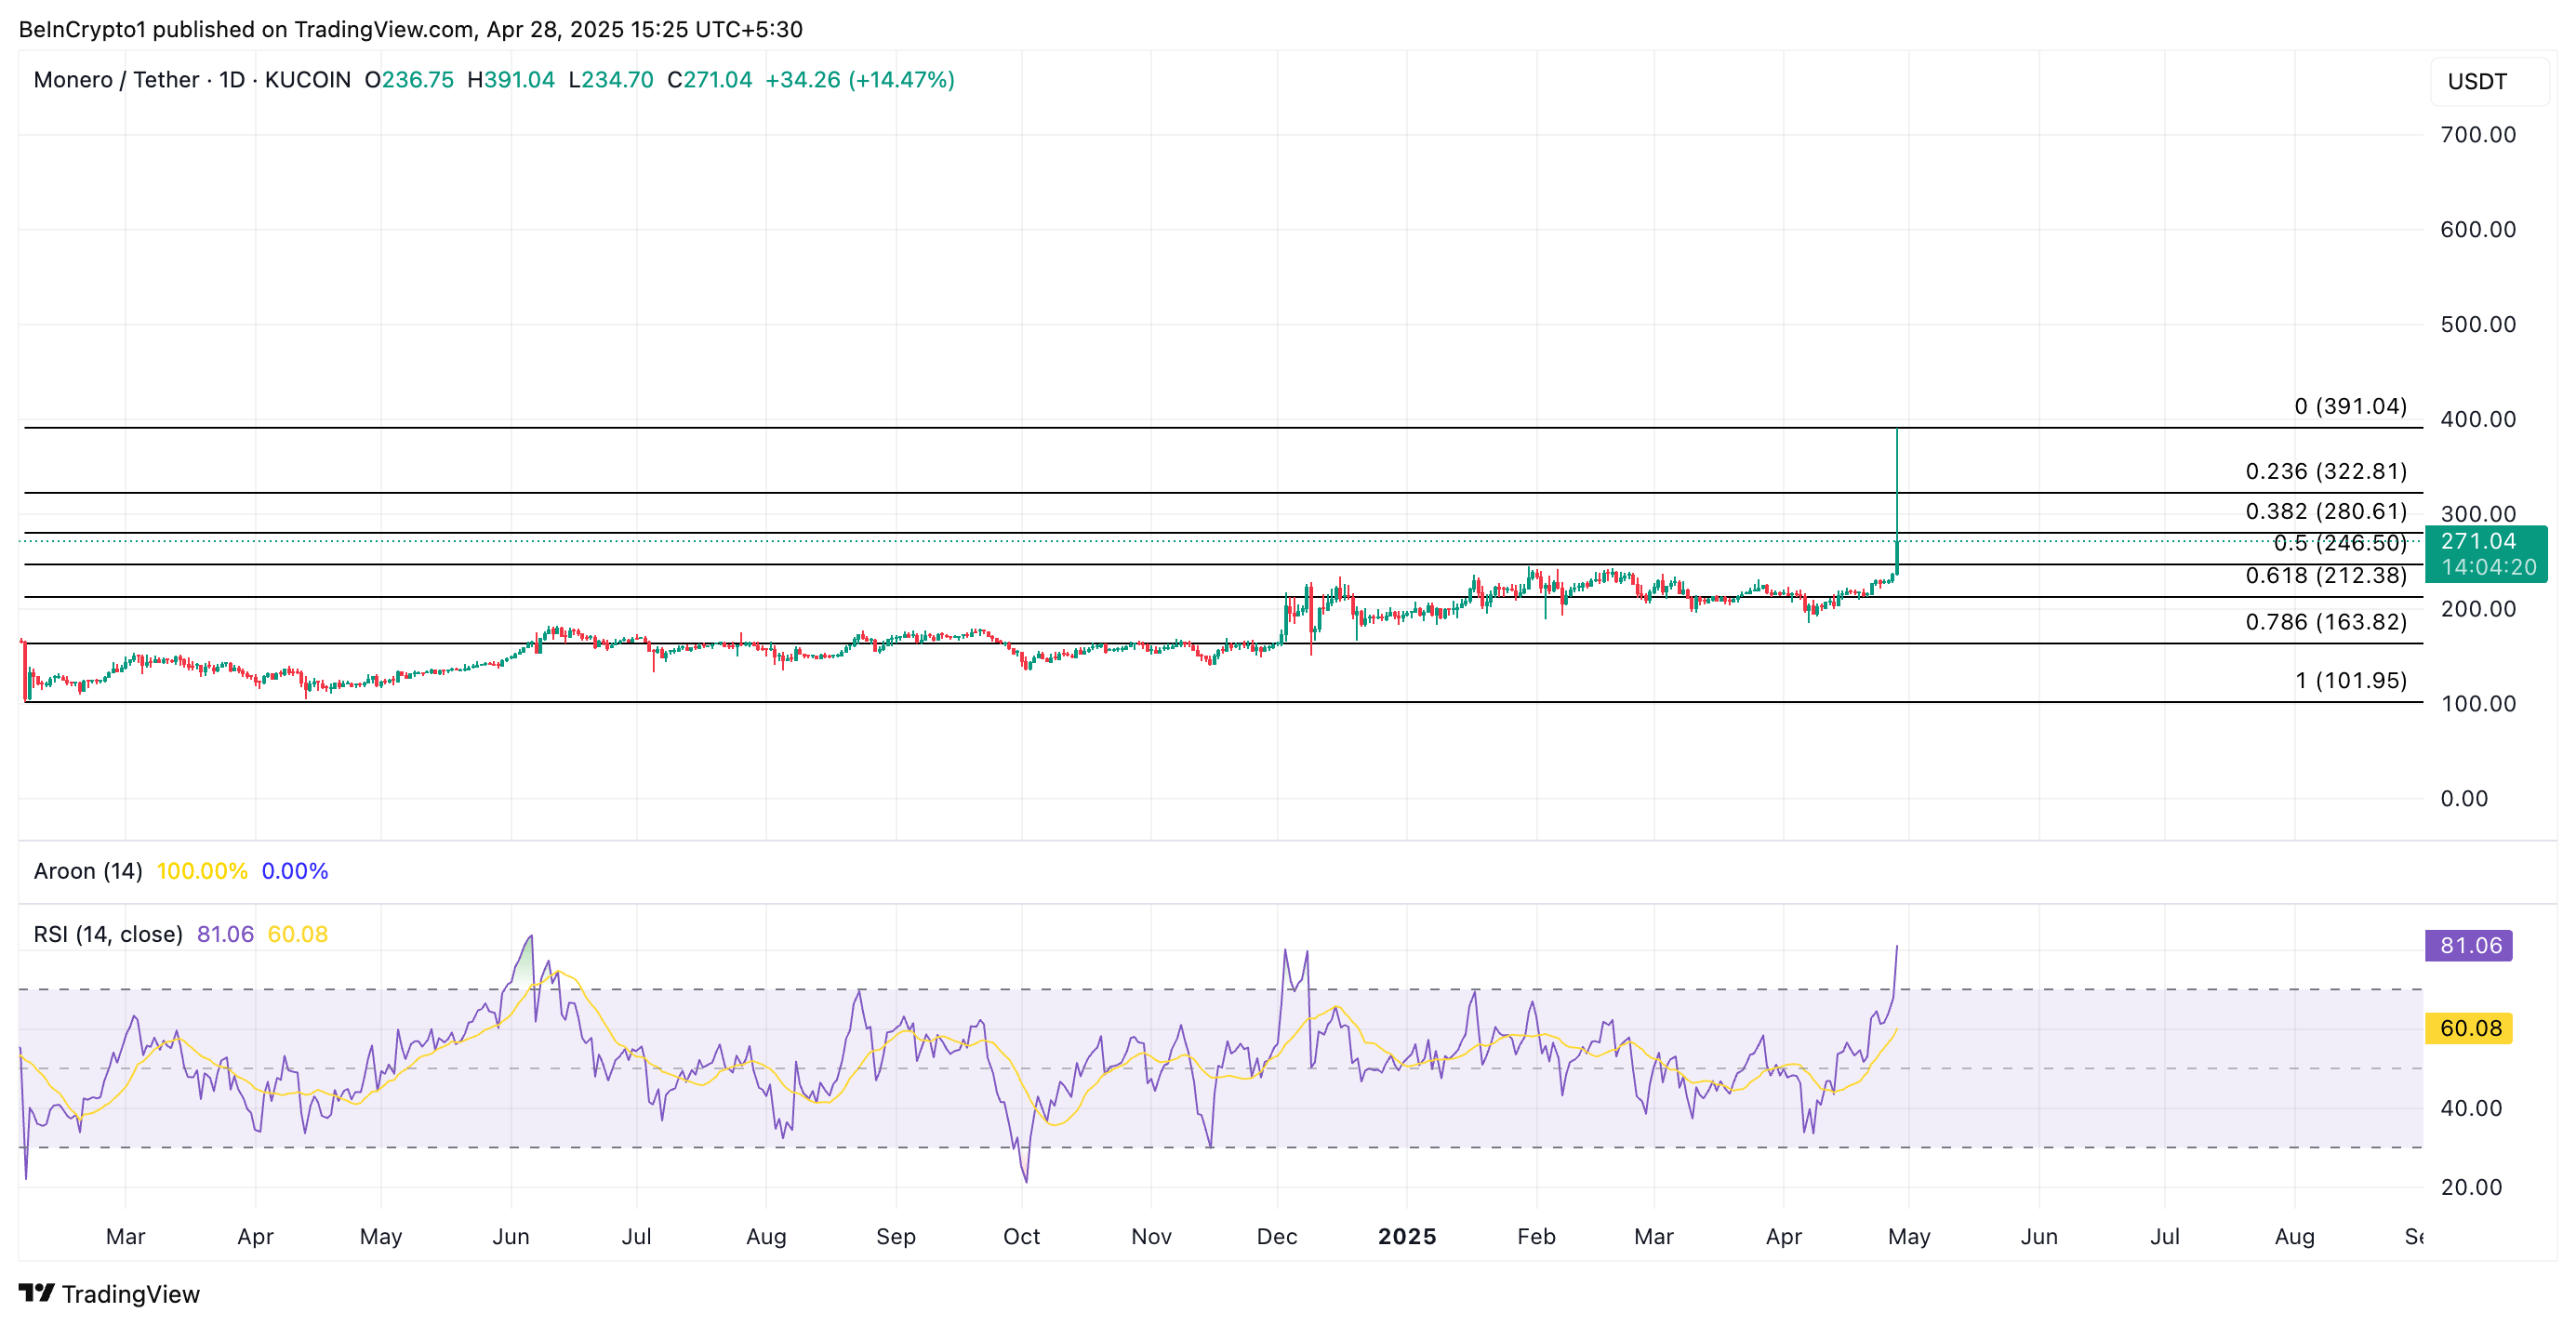Click the 0.618 (212.38) Fibonacci label
The height and width of the screenshot is (1326, 2576).
[x=2325, y=575]
